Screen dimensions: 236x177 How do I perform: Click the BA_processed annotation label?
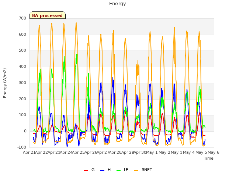(48, 15)
